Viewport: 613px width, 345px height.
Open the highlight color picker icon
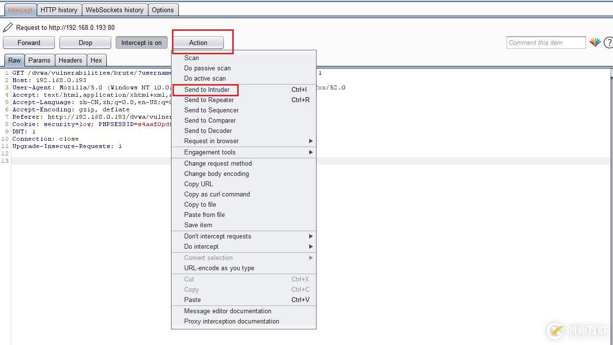(x=595, y=43)
